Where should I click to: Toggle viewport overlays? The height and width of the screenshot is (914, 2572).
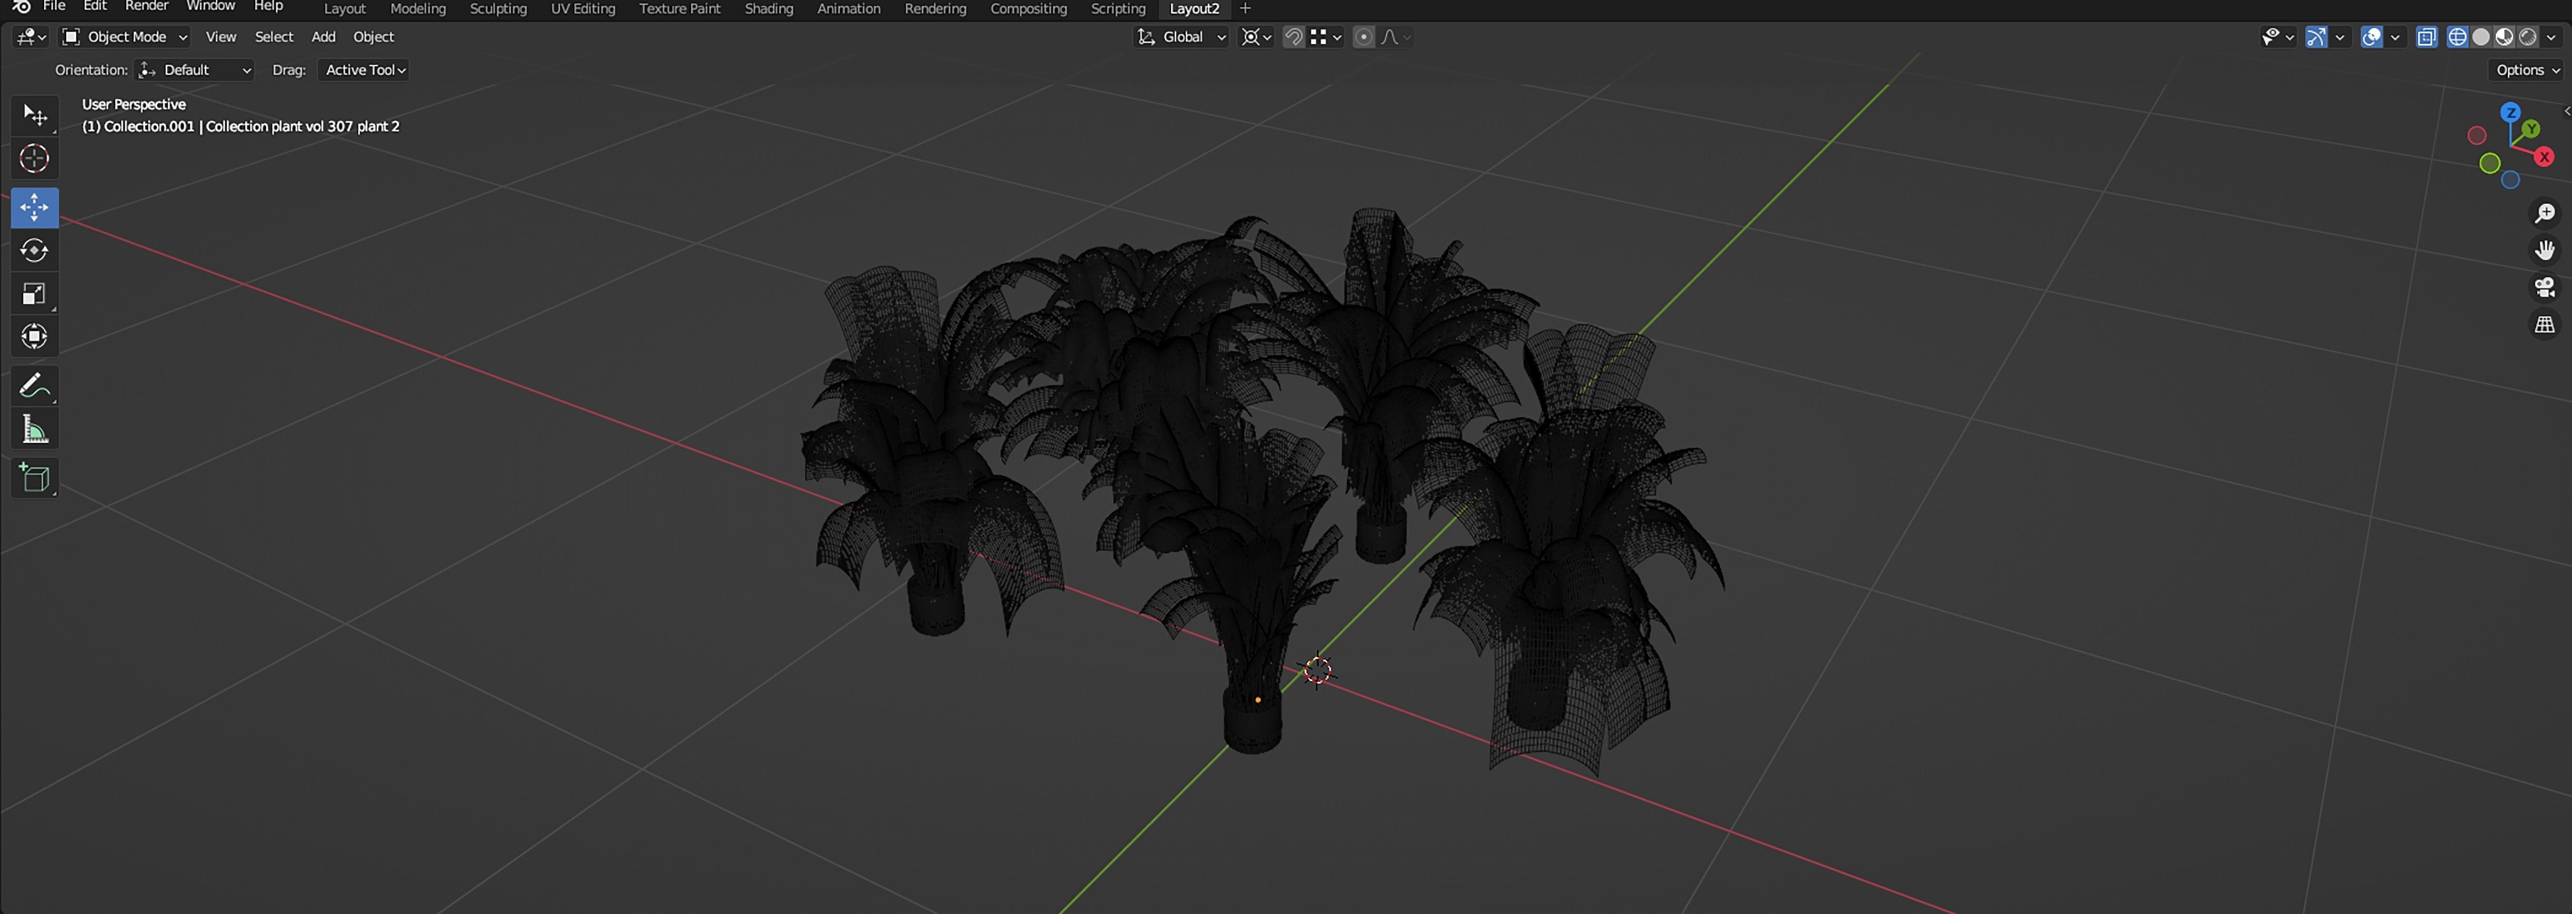click(x=2371, y=37)
